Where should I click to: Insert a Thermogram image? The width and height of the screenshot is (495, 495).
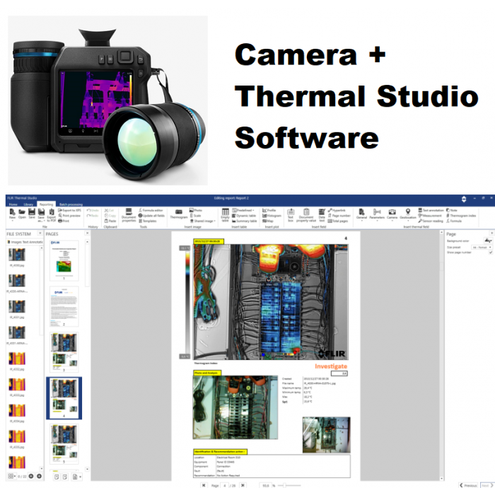tap(179, 214)
